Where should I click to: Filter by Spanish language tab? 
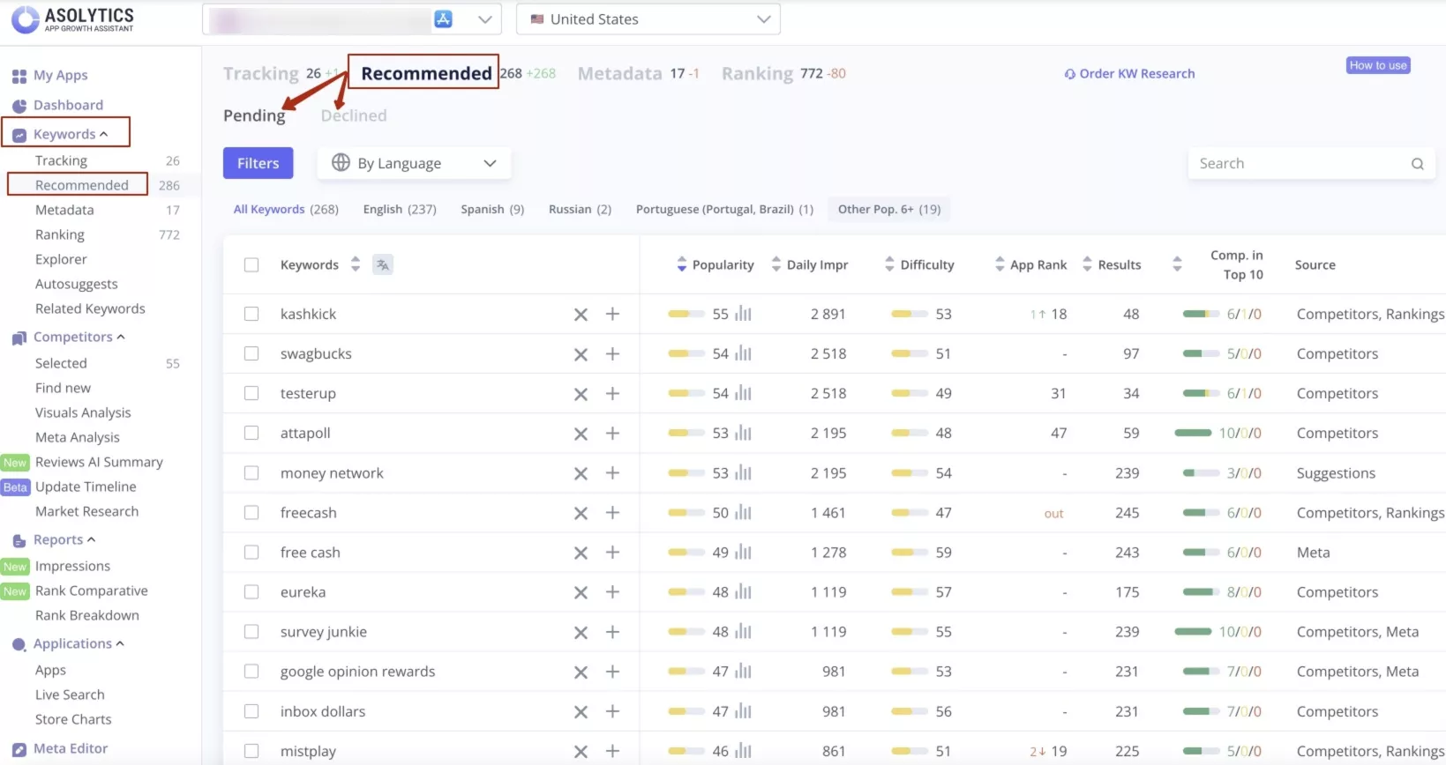492,209
